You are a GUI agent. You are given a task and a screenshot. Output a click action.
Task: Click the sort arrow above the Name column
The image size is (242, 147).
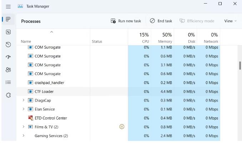coord(51,32)
